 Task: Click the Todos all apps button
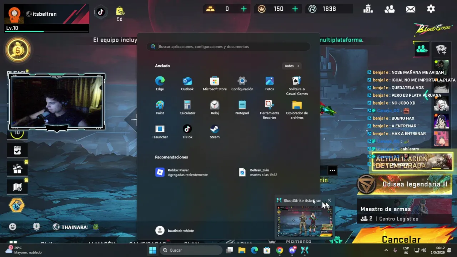pos(292,66)
